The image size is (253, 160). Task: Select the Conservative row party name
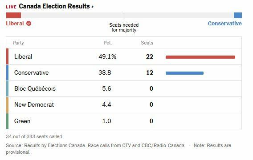coord(32,72)
